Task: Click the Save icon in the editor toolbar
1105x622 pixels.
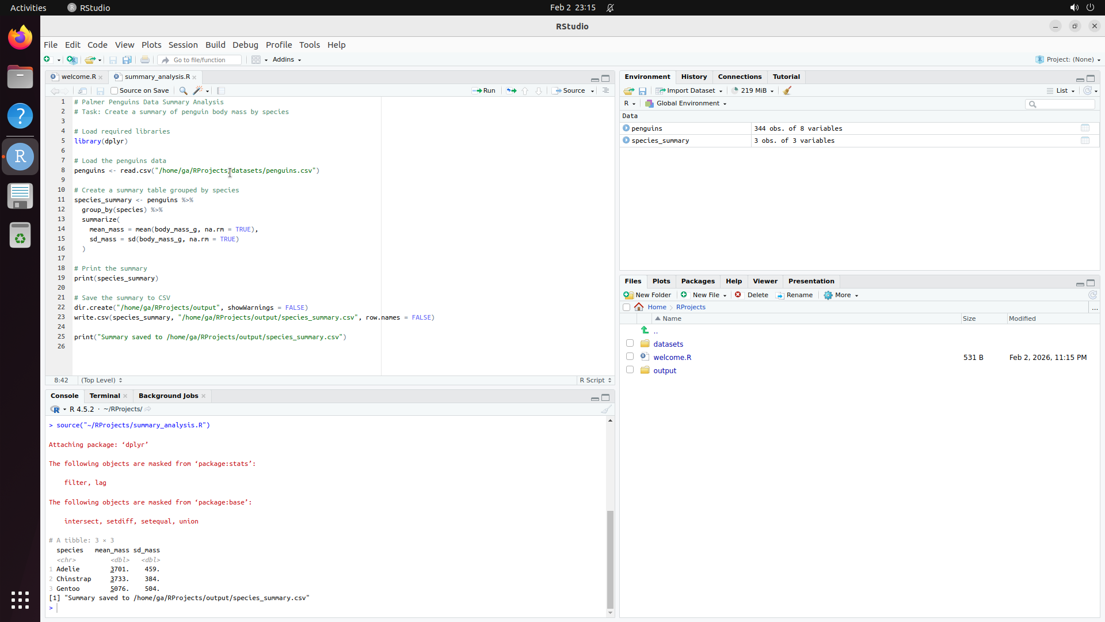Action: 100,90
